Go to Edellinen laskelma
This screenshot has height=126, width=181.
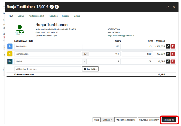pyautogui.click(x=126, y=120)
